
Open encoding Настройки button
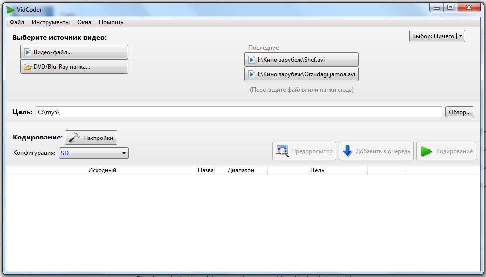[91, 138]
